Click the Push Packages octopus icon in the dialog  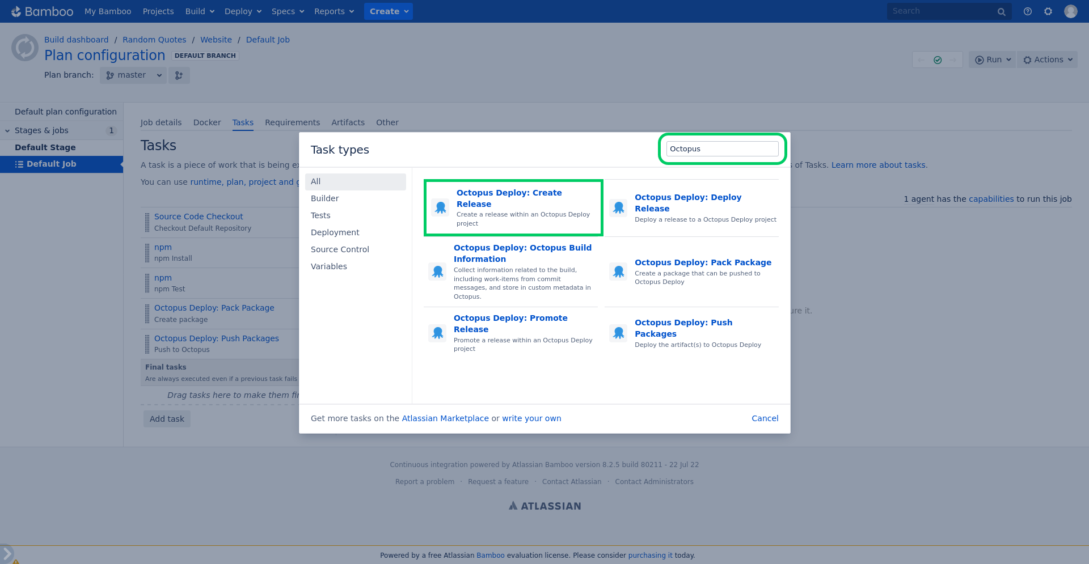coord(619,333)
